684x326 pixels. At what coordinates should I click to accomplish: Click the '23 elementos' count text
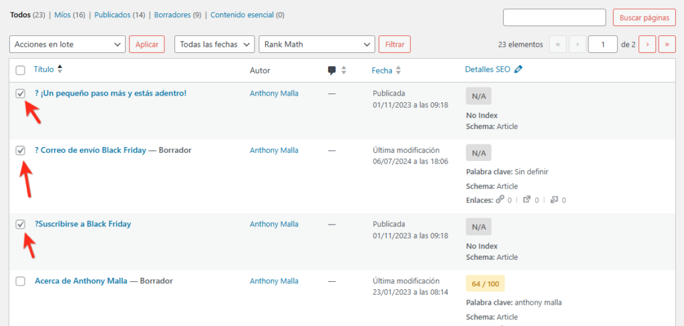[x=520, y=45]
